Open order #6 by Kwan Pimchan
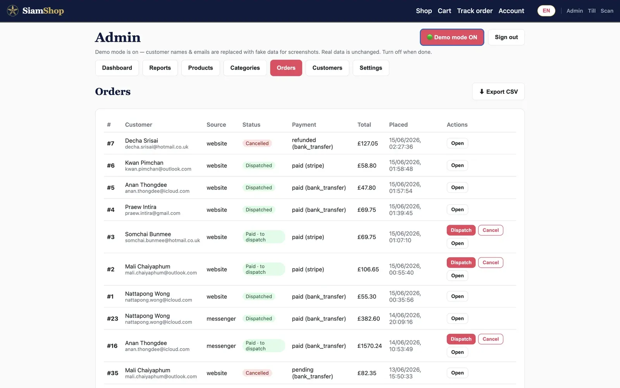The height and width of the screenshot is (388, 620). click(457, 165)
